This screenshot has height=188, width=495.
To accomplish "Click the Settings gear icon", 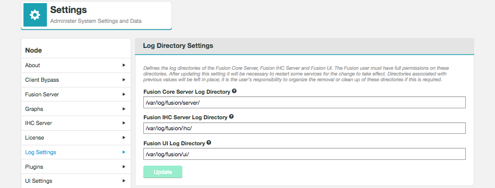I will [35, 15].
